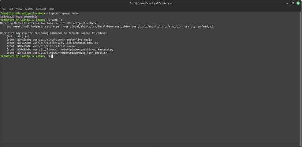
Task: Click the terminal's vertical scrollbar
Action: [300, 73]
